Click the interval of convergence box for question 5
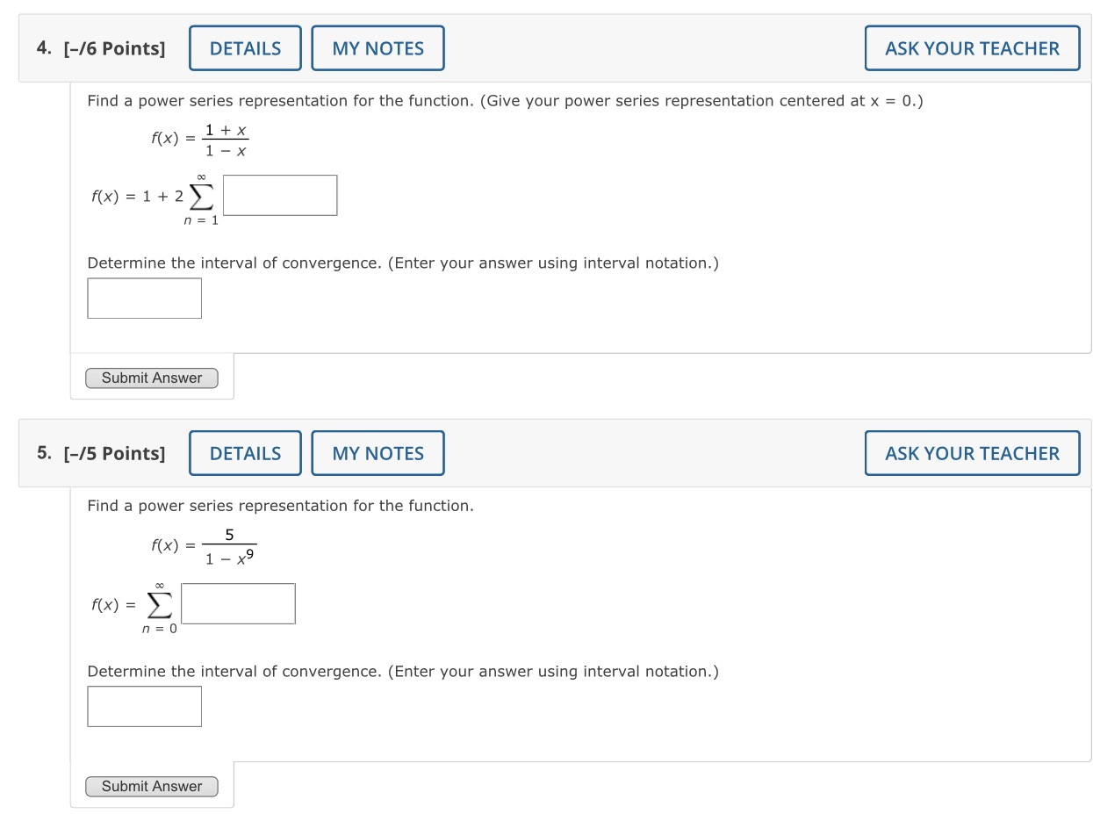This screenshot has height=814, width=1093. coord(144,706)
